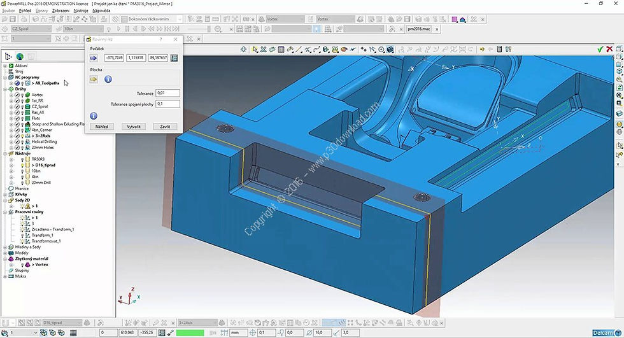
Task: Click the Zbytkový materiál stock model icon
Action: (11, 258)
